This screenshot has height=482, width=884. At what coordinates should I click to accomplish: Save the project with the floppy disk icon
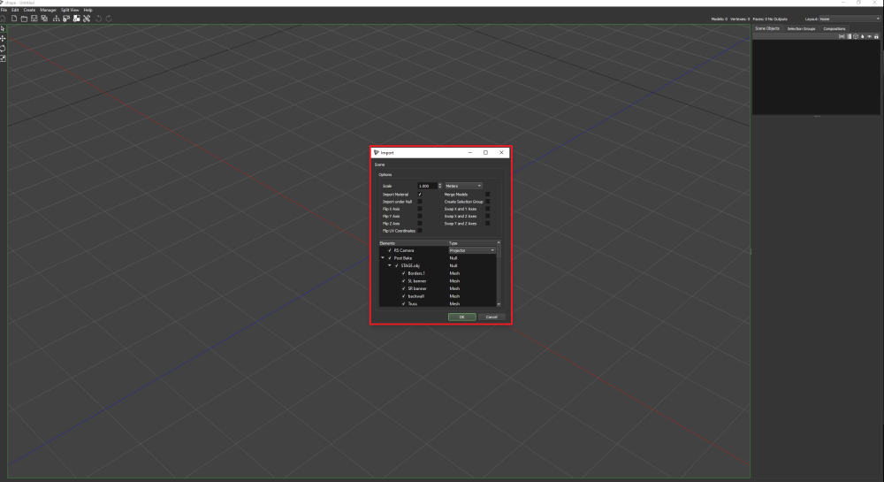pyautogui.click(x=34, y=19)
